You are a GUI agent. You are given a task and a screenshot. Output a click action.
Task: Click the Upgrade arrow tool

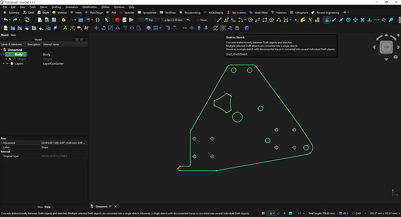click(199, 28)
